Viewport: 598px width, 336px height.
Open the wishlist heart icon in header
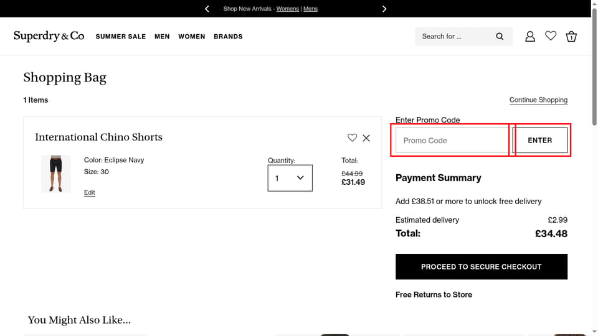[x=550, y=36]
